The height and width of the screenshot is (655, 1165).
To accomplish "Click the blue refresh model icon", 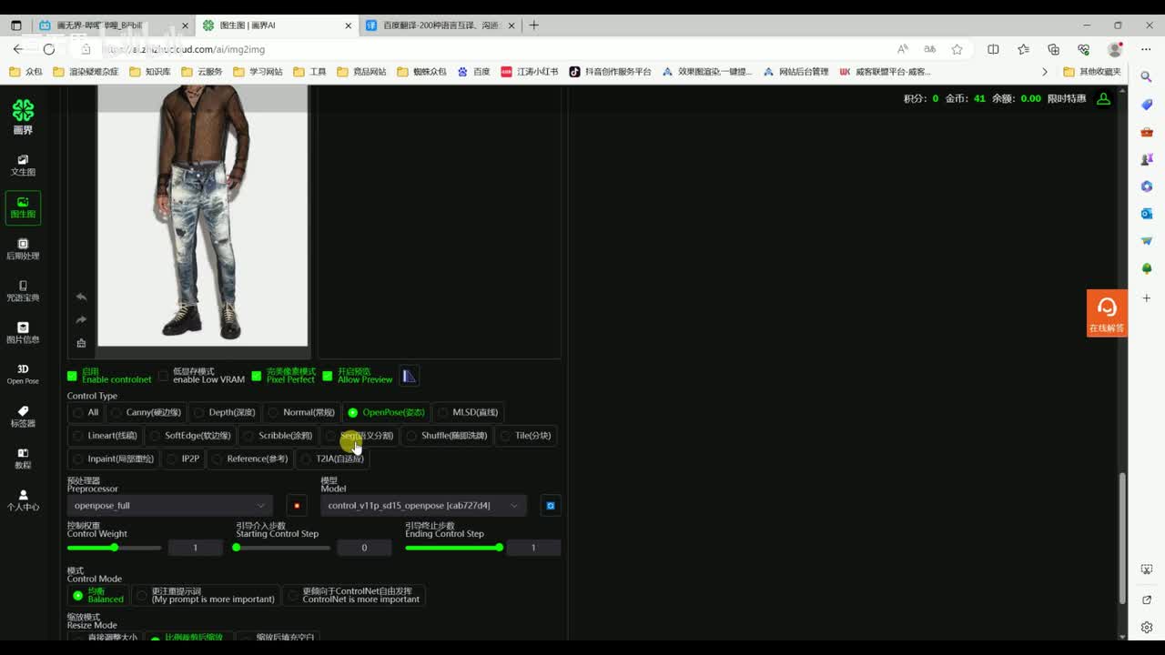I will point(550,506).
